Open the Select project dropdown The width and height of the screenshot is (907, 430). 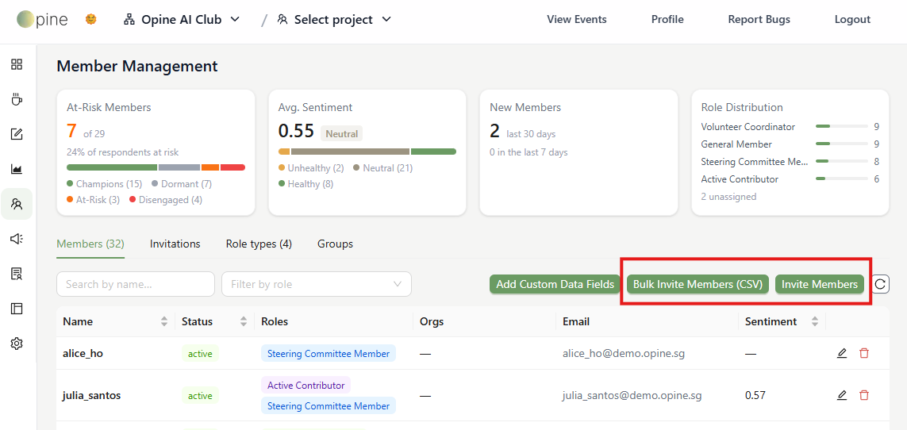tap(334, 19)
